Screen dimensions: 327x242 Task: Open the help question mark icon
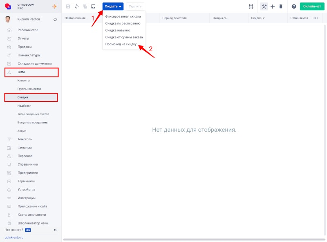(294, 7)
